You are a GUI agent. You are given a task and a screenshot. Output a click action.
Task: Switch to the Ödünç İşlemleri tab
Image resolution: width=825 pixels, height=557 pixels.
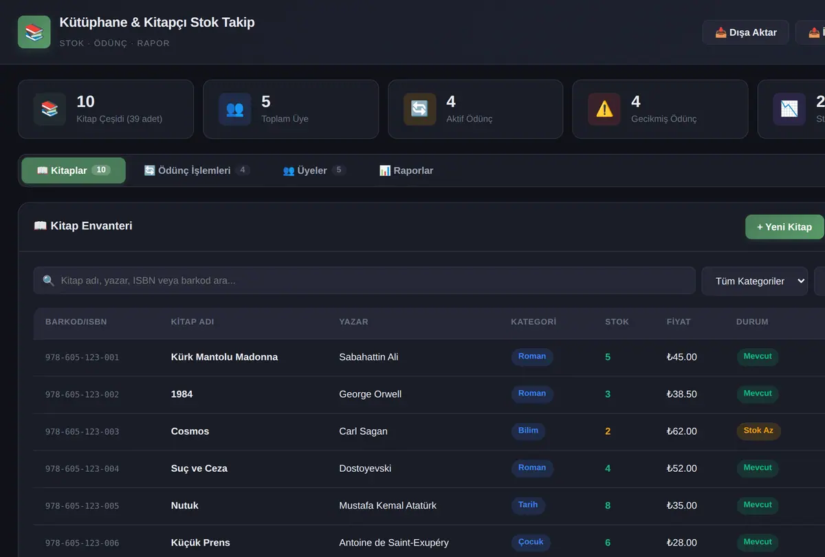197,170
